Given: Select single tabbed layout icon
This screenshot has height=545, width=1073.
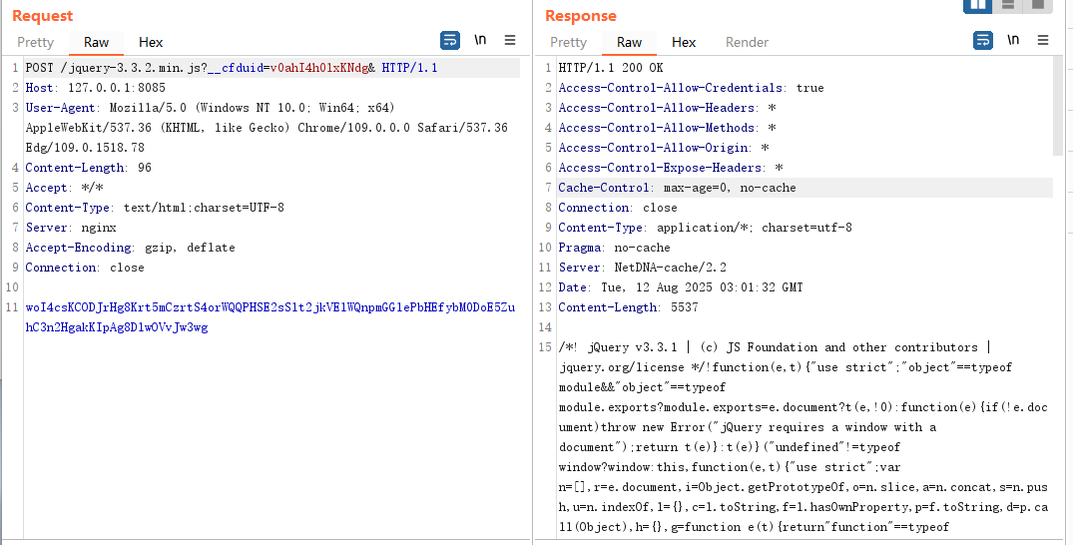Looking at the screenshot, I should [x=1037, y=5].
